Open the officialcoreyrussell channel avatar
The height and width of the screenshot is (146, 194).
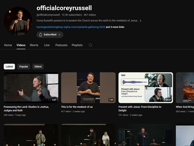18,21
